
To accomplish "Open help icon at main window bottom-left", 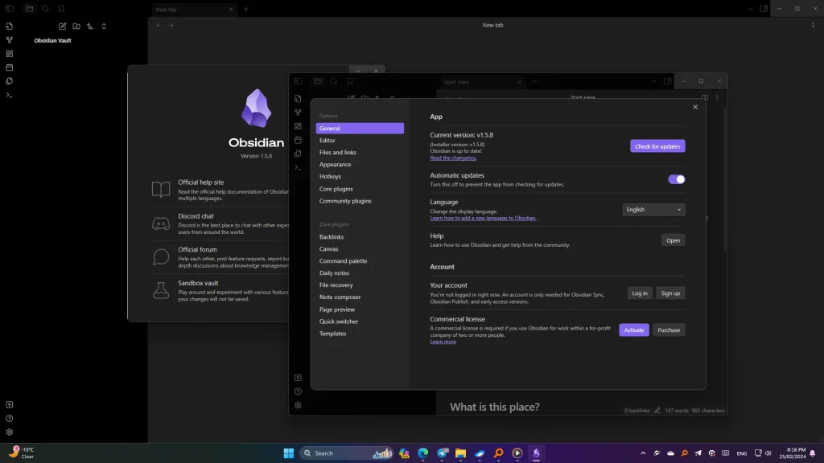I will [x=10, y=418].
